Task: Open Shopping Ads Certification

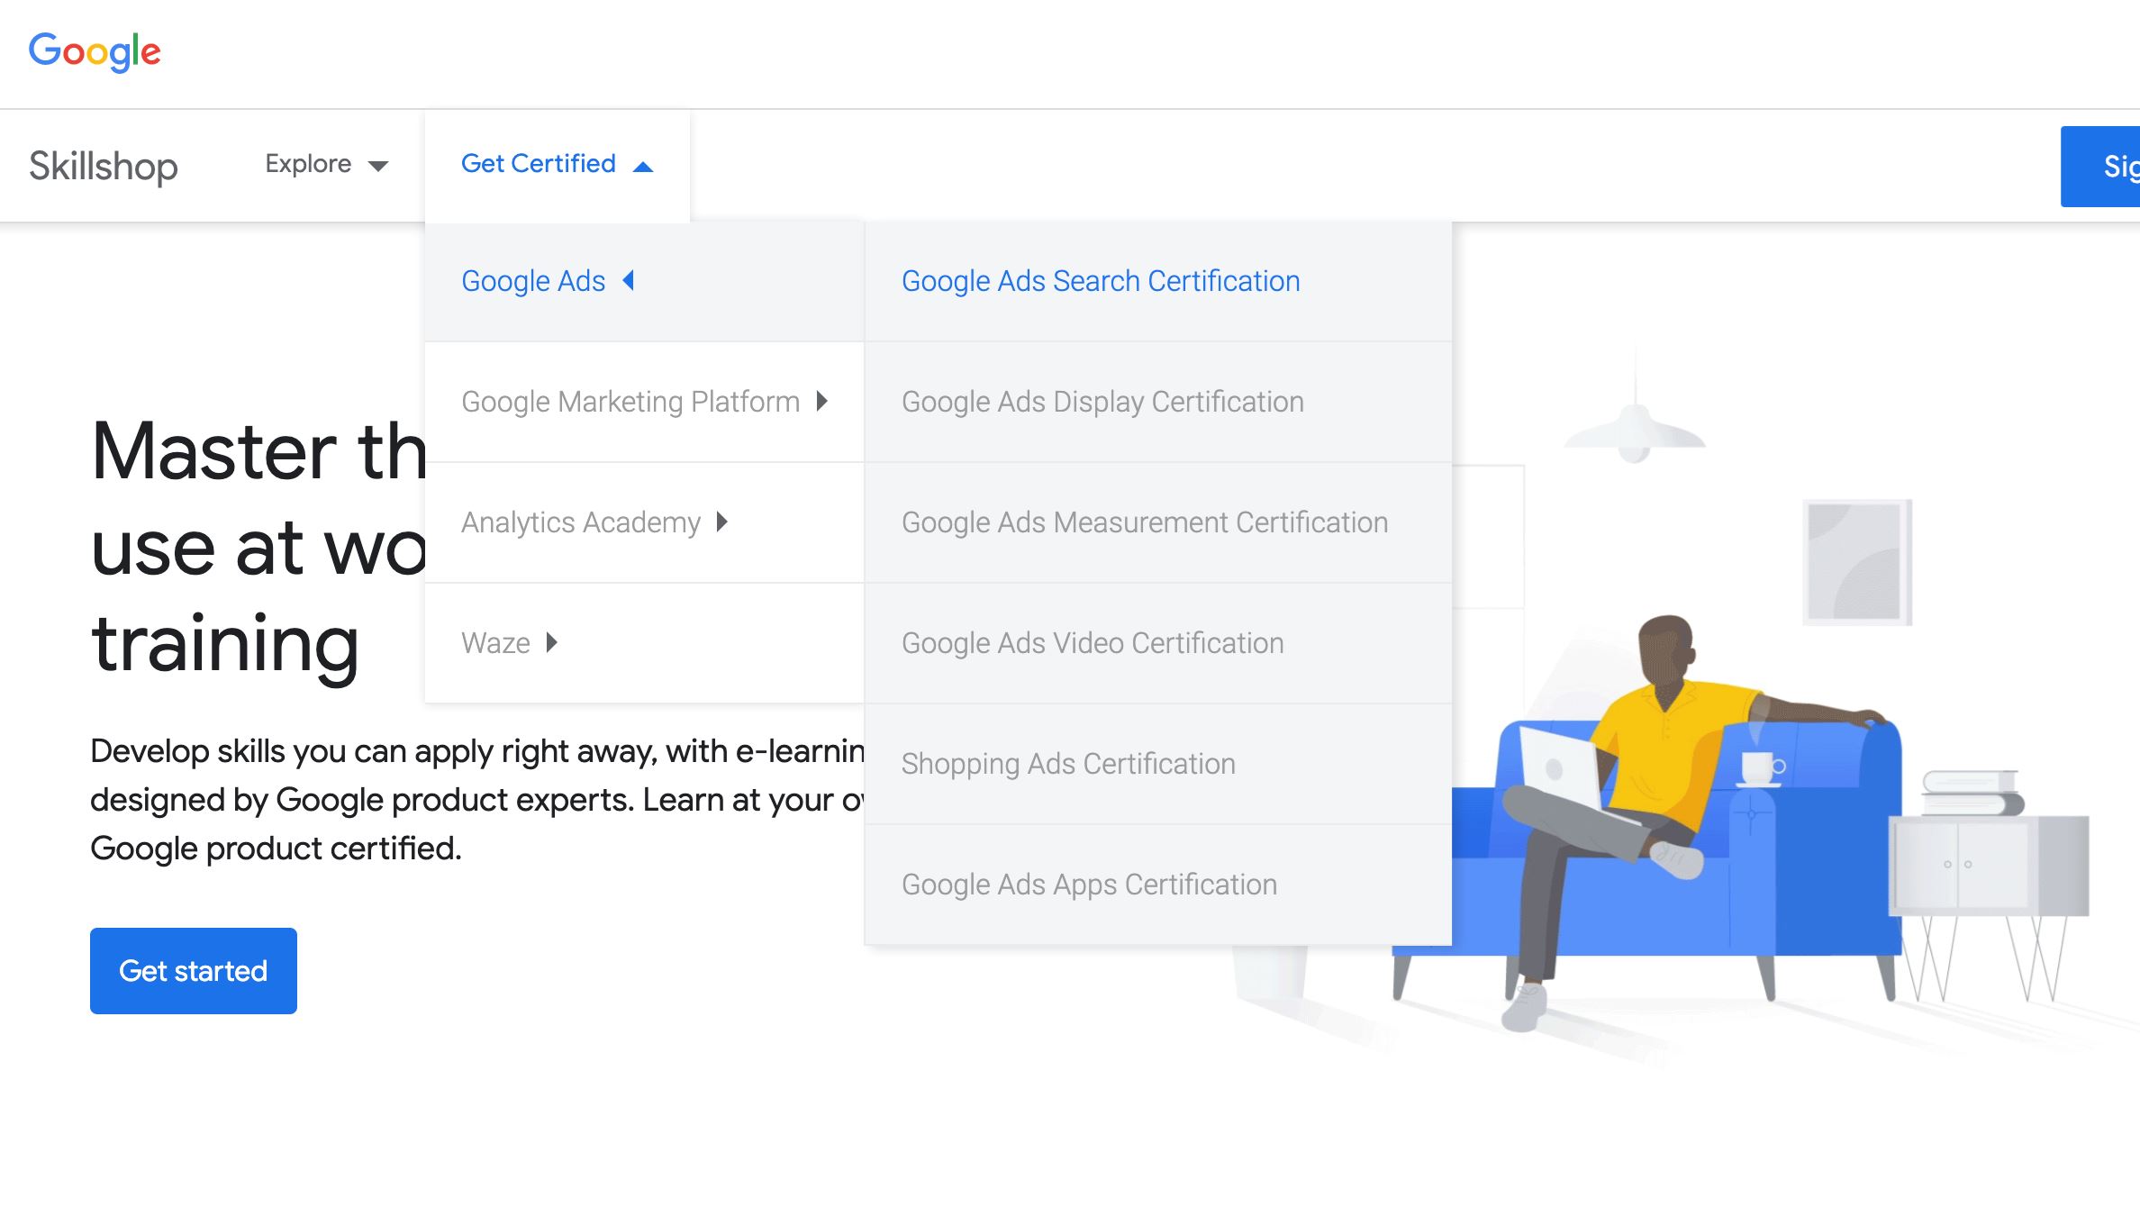Action: (1068, 764)
